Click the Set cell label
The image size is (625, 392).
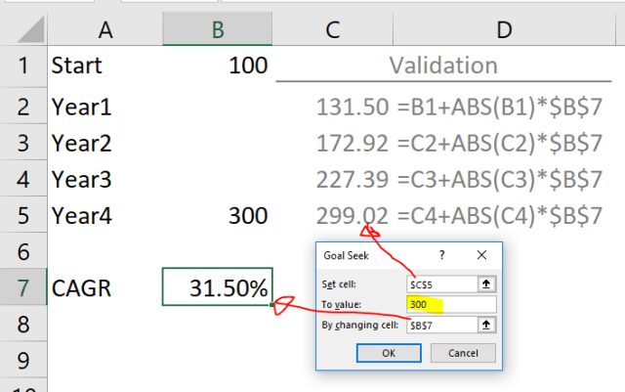click(x=339, y=284)
